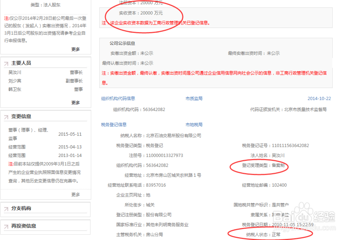Click the arrow icon beside 变更信息 section
The image size is (356, 240).
click(5, 116)
